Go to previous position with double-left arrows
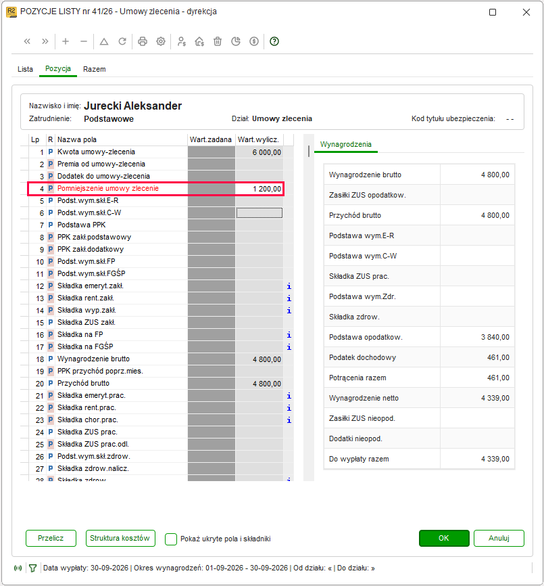The width and height of the screenshot is (544, 586). click(x=27, y=41)
